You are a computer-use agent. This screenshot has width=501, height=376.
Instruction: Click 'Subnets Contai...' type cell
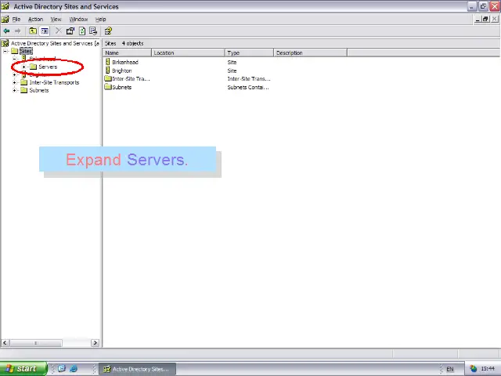click(248, 87)
